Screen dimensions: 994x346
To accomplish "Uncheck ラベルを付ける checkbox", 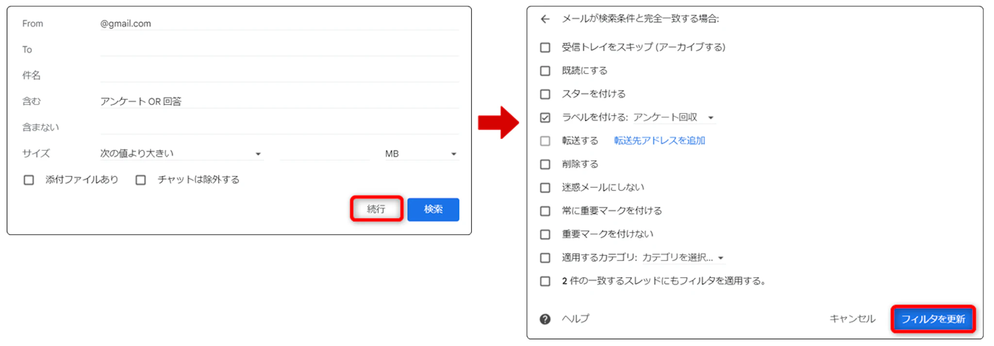I will coord(545,117).
